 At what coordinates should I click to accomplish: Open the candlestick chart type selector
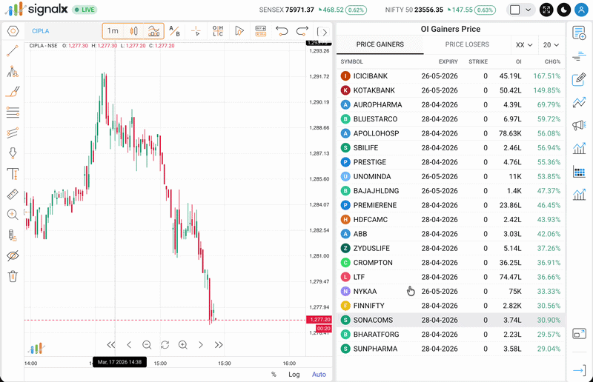pos(133,31)
